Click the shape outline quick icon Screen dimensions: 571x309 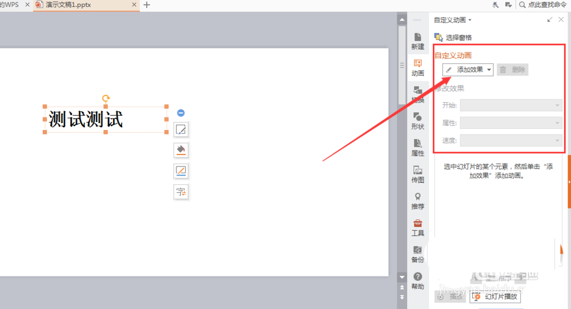coord(181,171)
